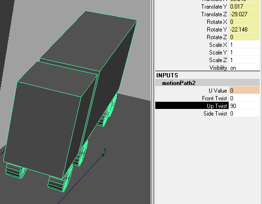262x204 pixels.
Task: Click the U Value keyed field
Action: pyautogui.click(x=244, y=90)
